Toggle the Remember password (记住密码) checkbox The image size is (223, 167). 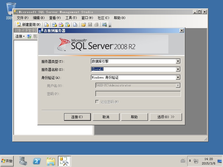(97, 102)
